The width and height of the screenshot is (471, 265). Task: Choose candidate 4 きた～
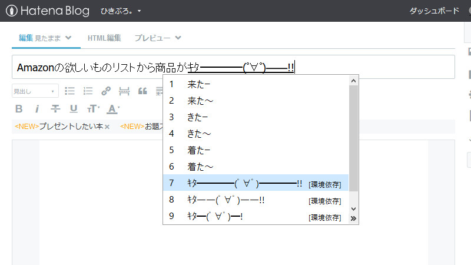click(256, 134)
